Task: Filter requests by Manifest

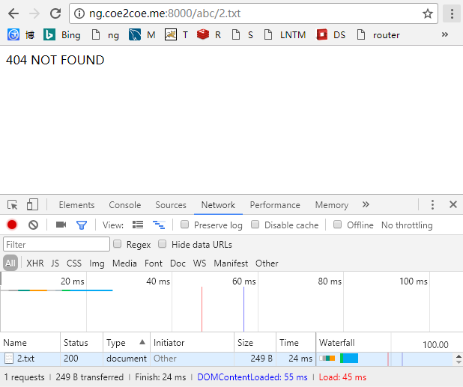Action: pyautogui.click(x=231, y=263)
